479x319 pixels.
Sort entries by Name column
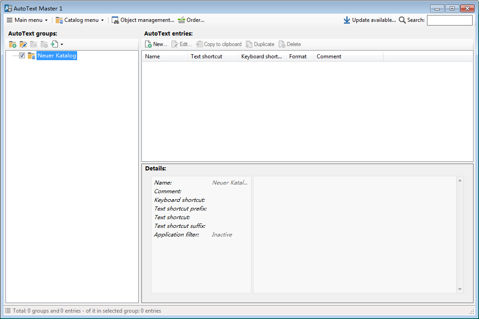pyautogui.click(x=165, y=57)
